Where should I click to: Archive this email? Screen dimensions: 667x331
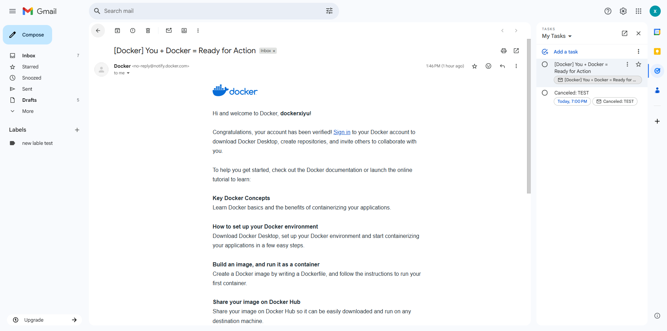[117, 31]
